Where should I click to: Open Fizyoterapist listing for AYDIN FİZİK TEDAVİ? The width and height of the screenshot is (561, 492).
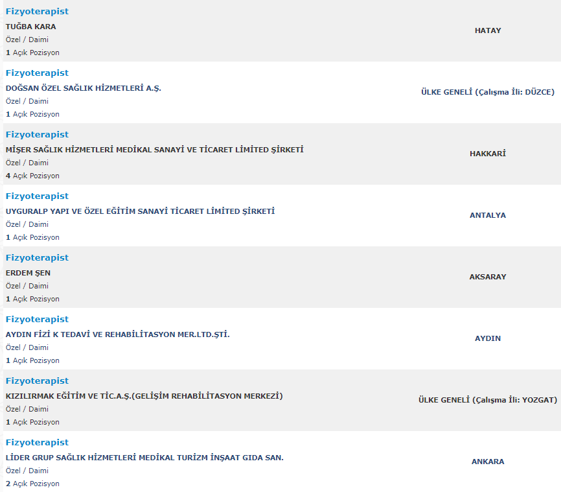37,320
